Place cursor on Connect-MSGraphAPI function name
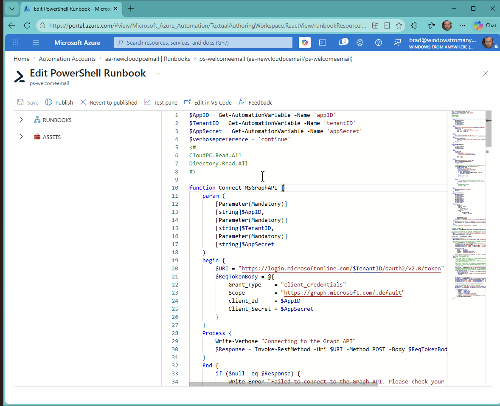This screenshot has height=406, width=500. coord(248,188)
